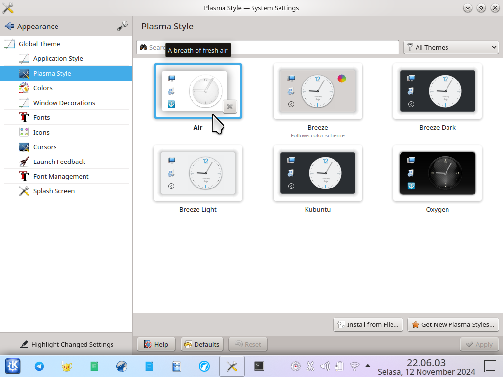Toggle Highlight Changed Settings
Screen dimensions: 503x377
(x=66, y=344)
